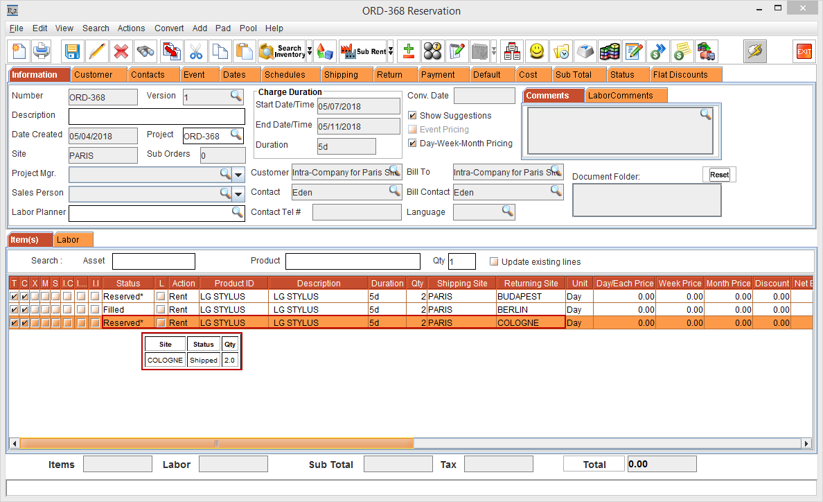The image size is (823, 502).
Task: Click the lightning bolt toolbar icon
Action: pyautogui.click(x=755, y=51)
